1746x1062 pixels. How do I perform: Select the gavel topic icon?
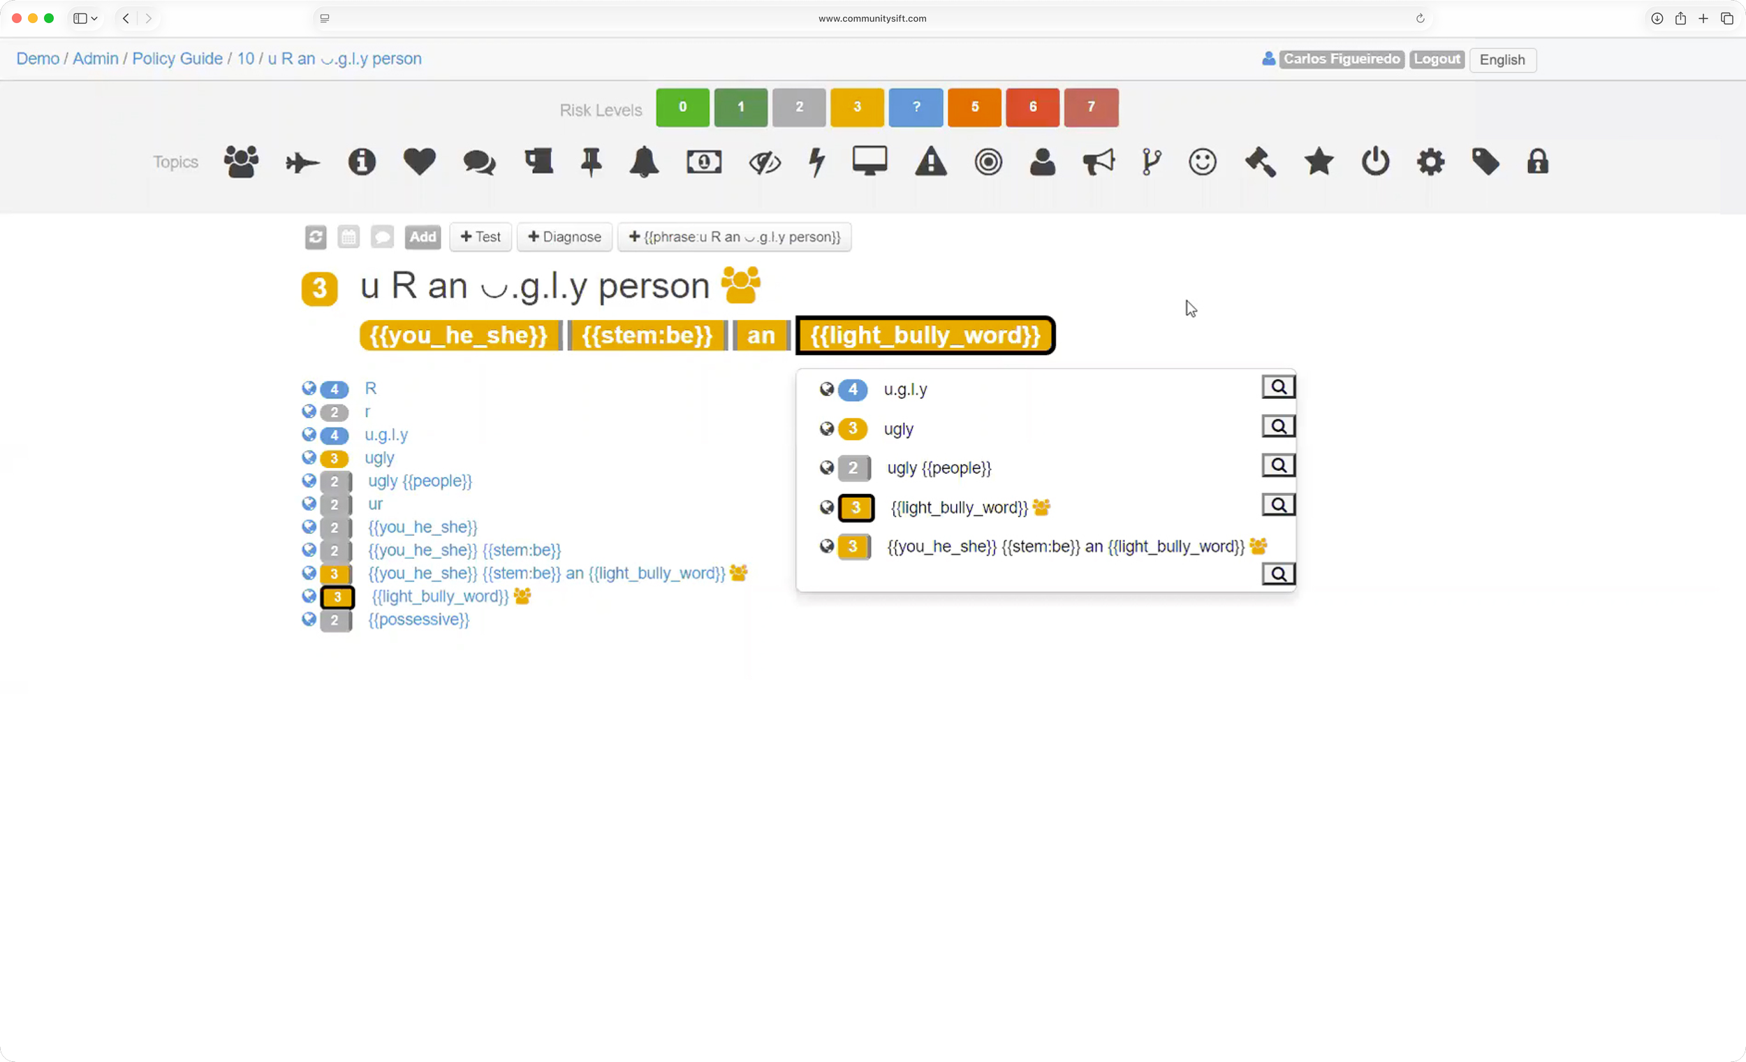click(x=1261, y=161)
